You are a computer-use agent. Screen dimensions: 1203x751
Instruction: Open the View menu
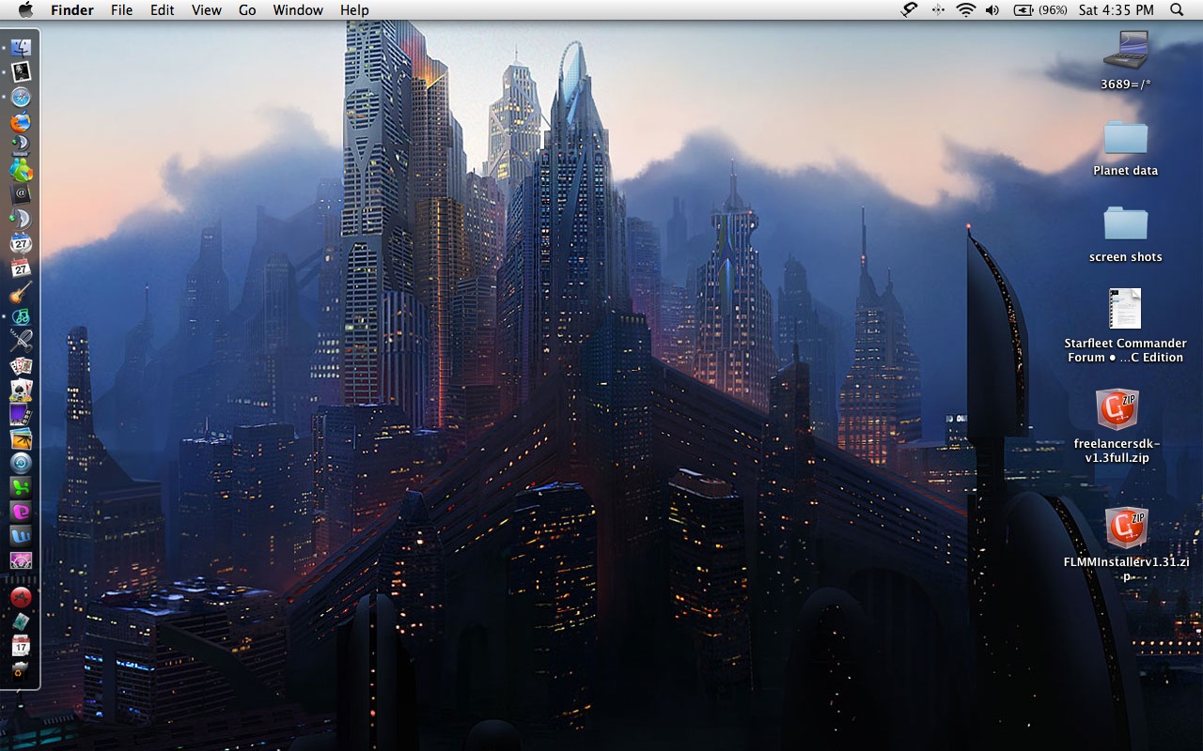point(206,10)
